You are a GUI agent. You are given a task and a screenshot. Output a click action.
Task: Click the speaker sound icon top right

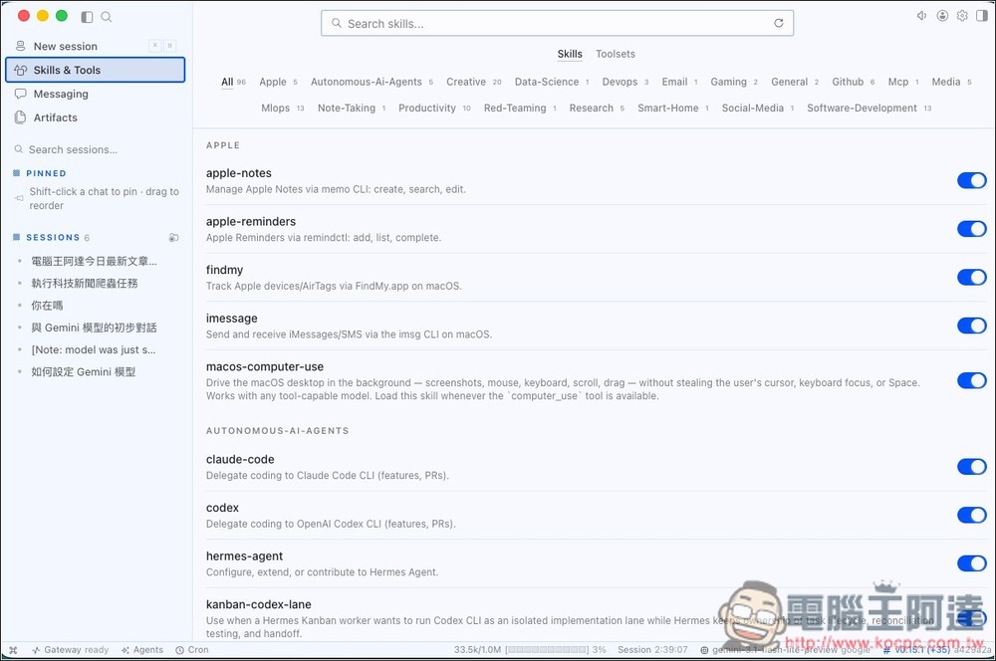[x=921, y=16]
